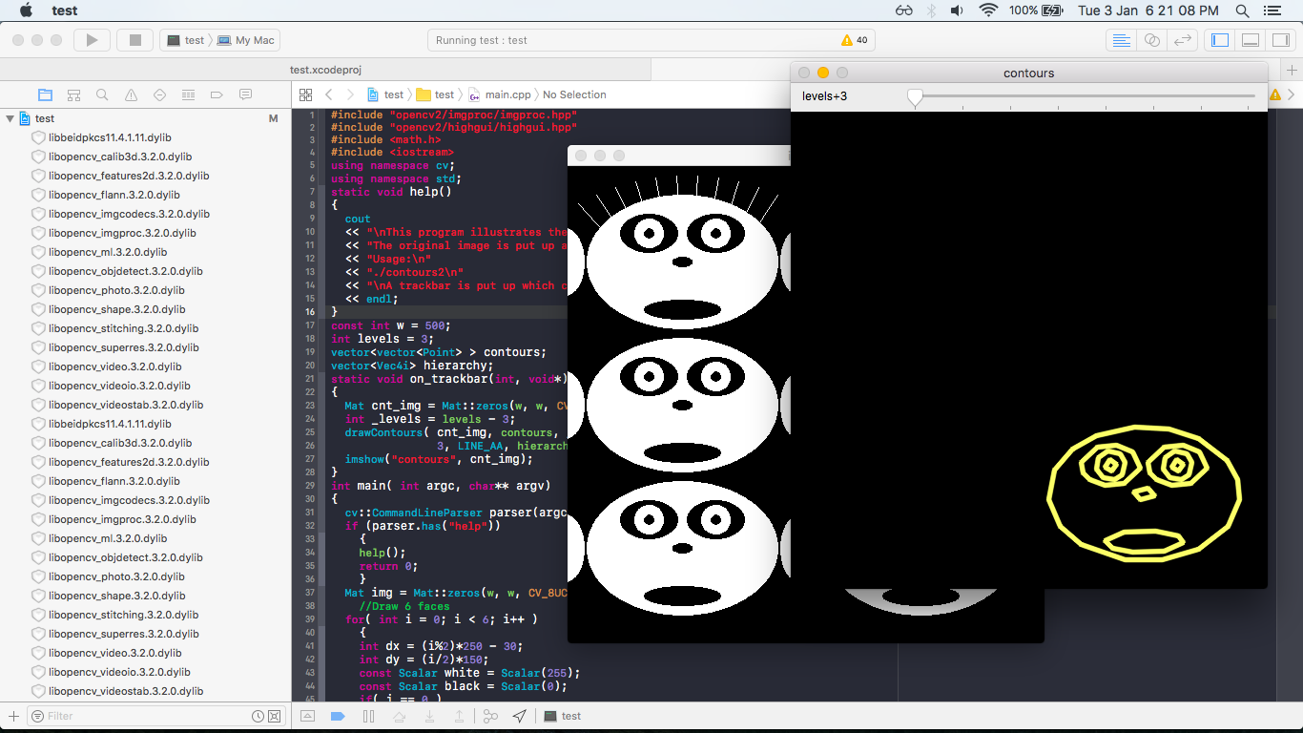Select the test.xcodeproj tab
This screenshot has width=1303, height=733.
(325, 70)
